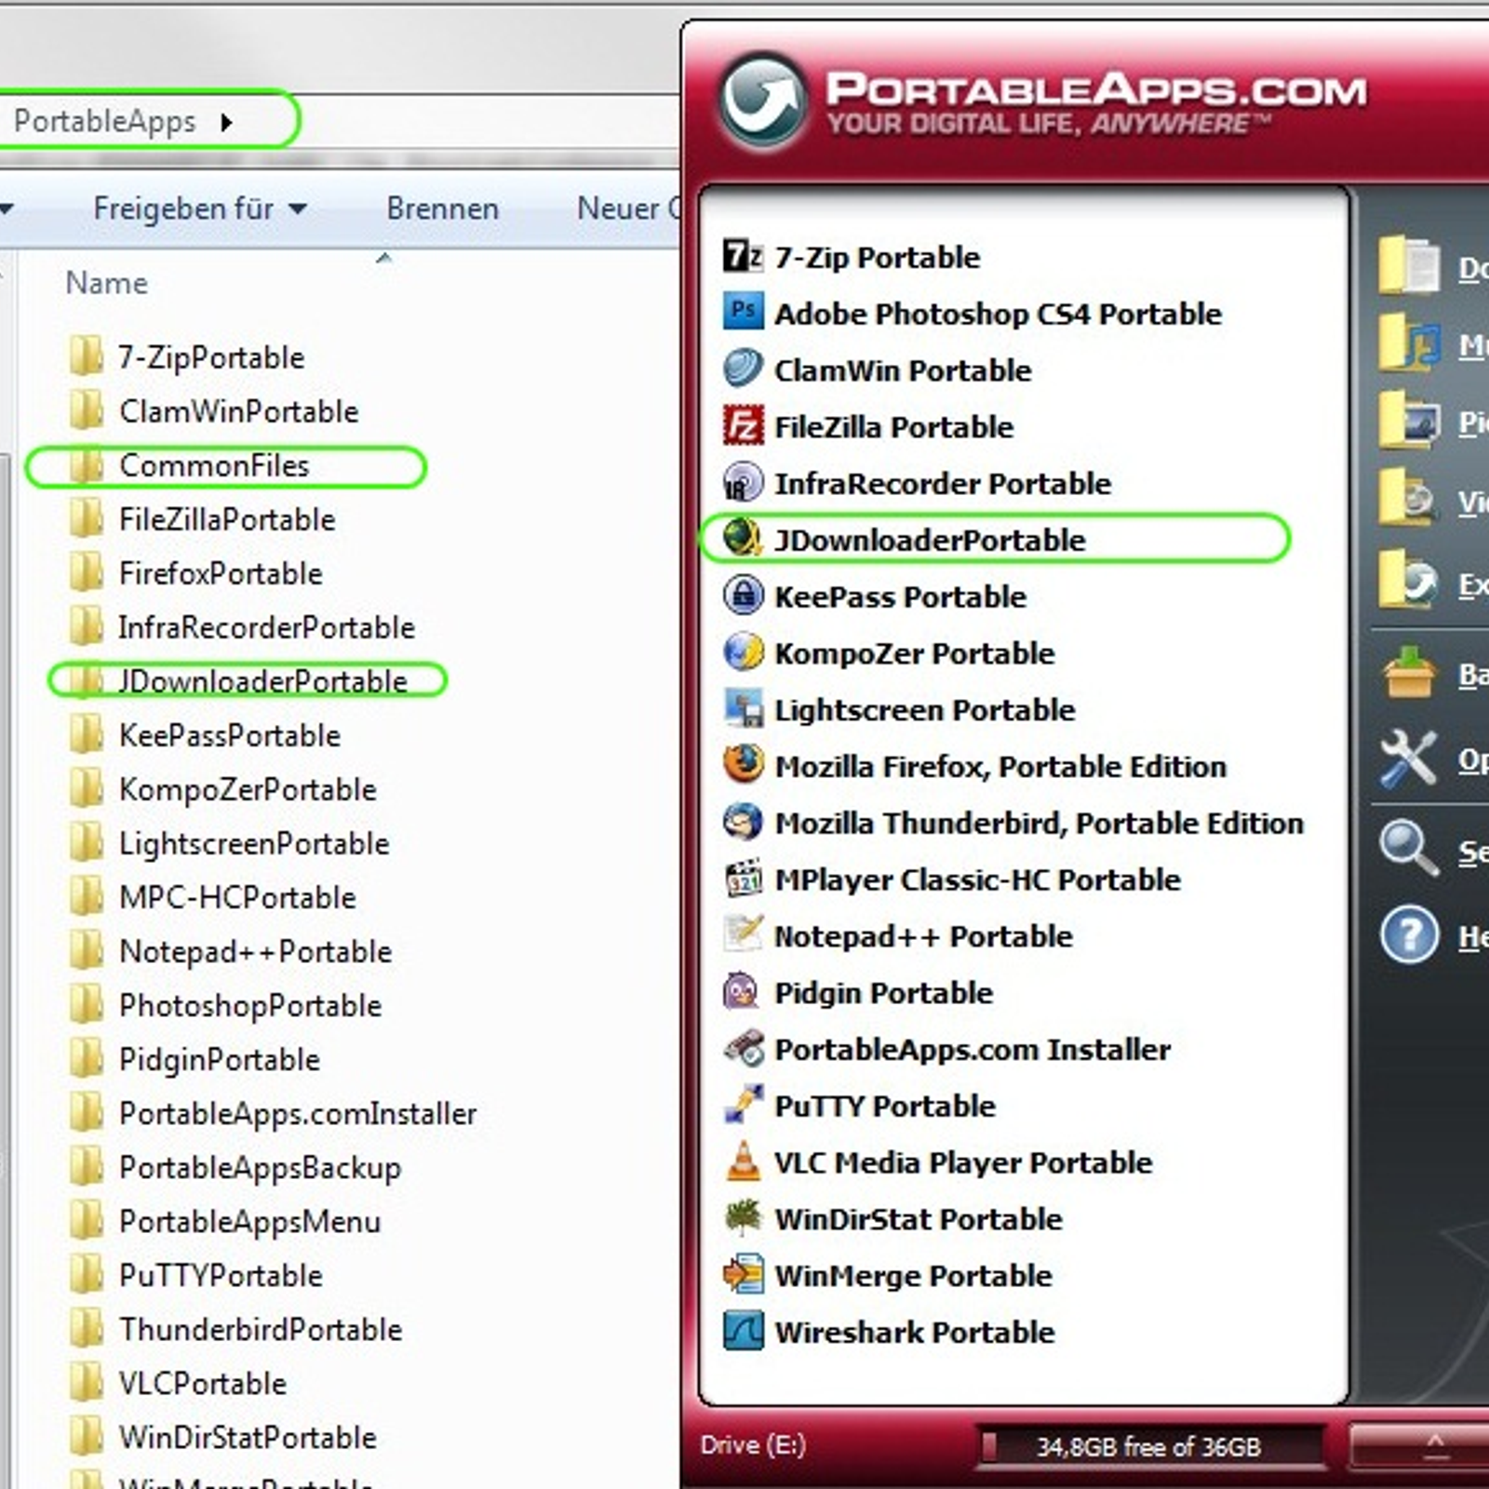The width and height of the screenshot is (1489, 1489).
Task: Select the KompoZerPortable folder
Action: 223,789
